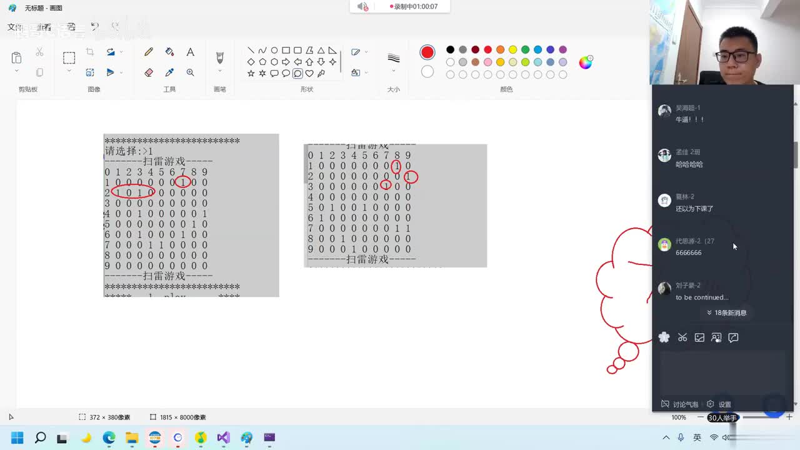Expand the Brushes dropdown arrow
Viewport: 800px width, 450px height.
coord(220,71)
